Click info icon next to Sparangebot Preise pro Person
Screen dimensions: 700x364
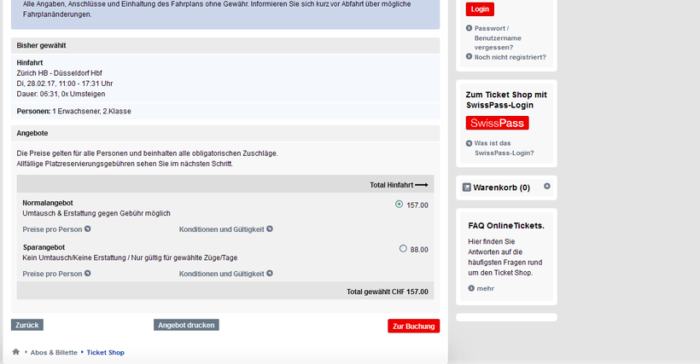pyautogui.click(x=87, y=274)
